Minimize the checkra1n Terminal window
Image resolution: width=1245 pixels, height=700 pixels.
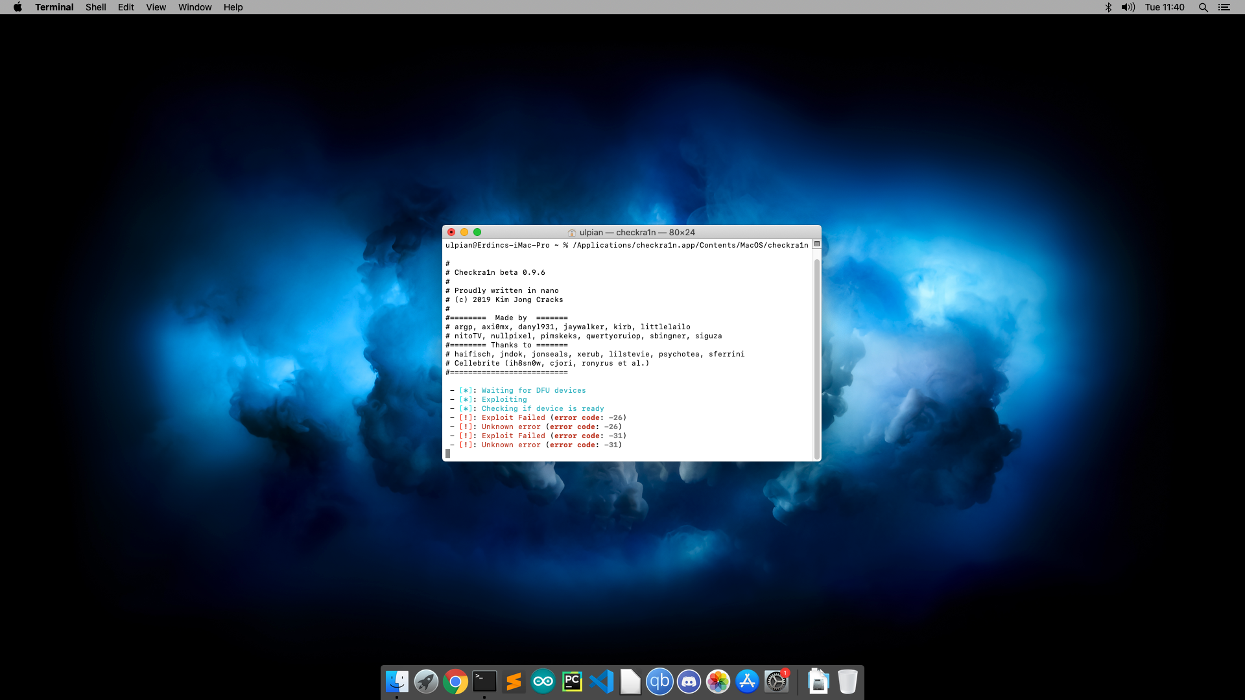click(464, 232)
